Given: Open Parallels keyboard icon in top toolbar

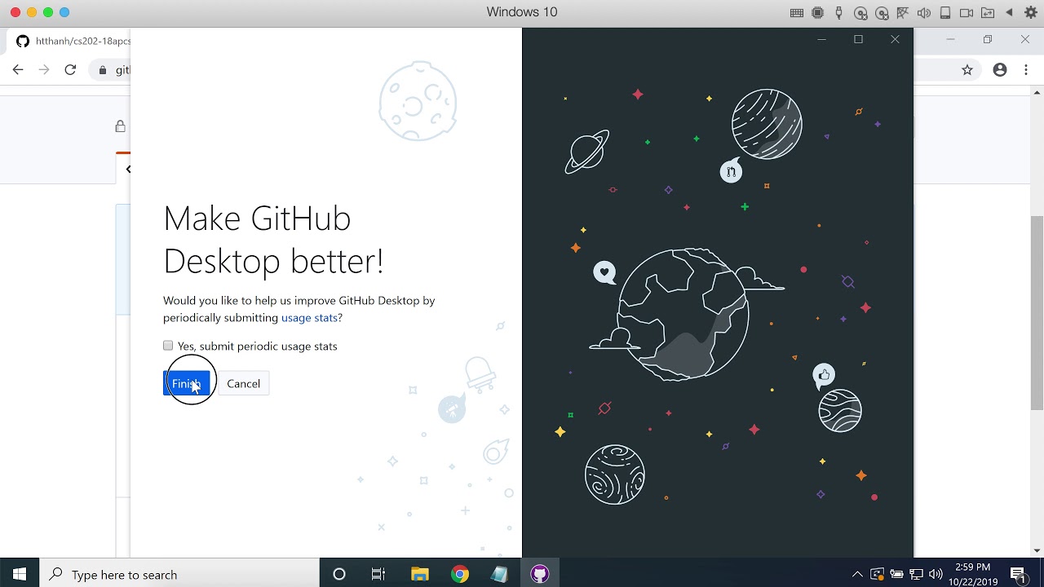Looking at the screenshot, I should click(797, 13).
